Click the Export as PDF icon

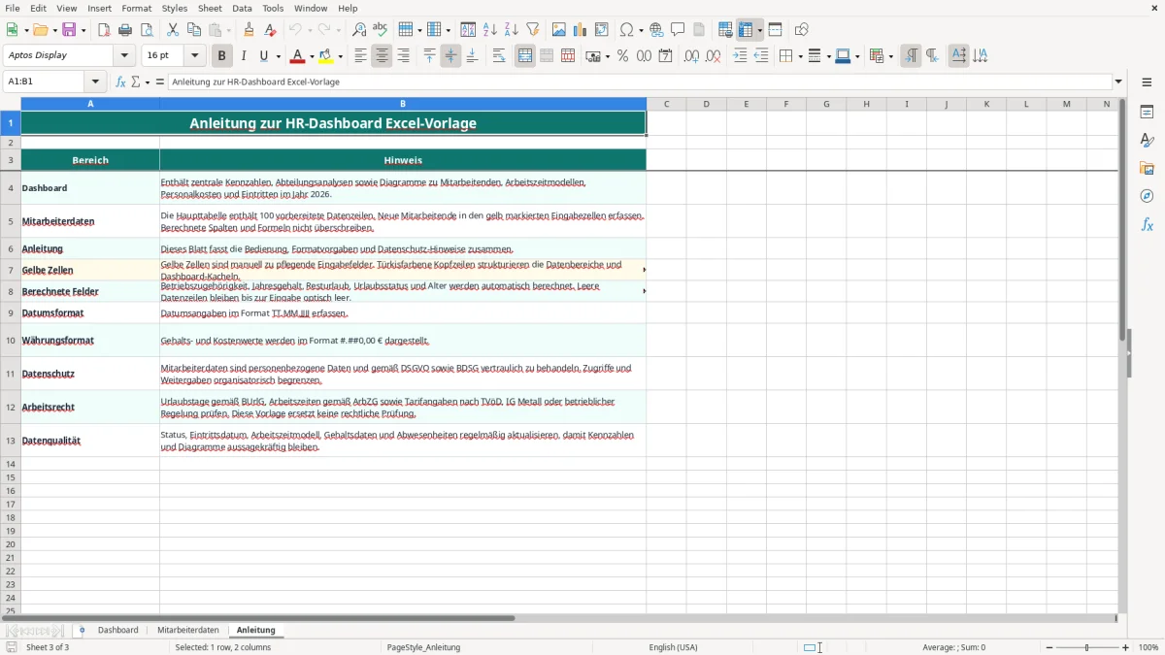(104, 30)
